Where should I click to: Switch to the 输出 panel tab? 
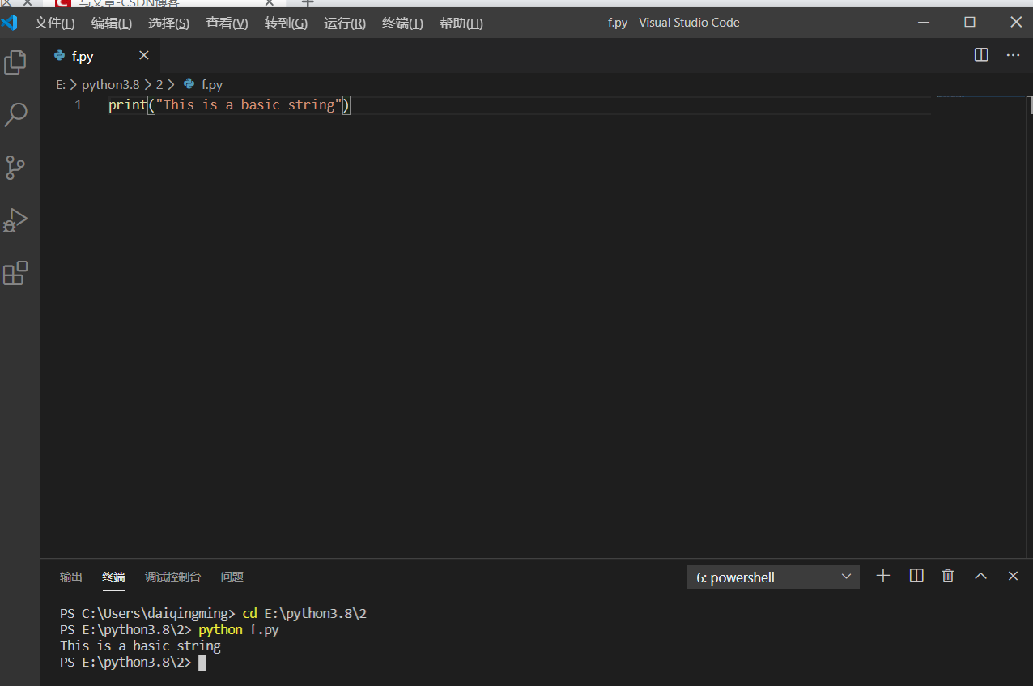tap(71, 577)
